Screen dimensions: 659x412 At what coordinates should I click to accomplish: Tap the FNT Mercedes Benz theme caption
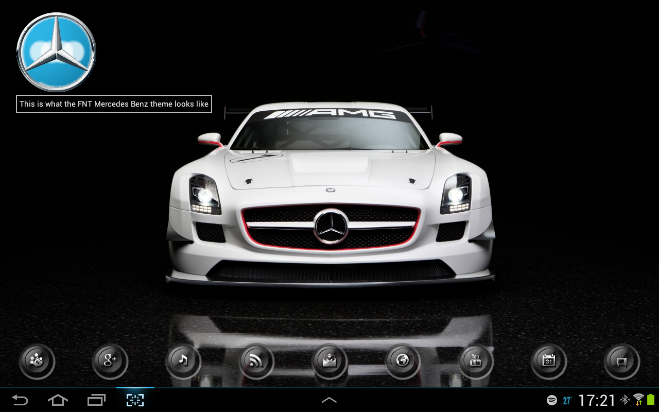[x=114, y=104]
